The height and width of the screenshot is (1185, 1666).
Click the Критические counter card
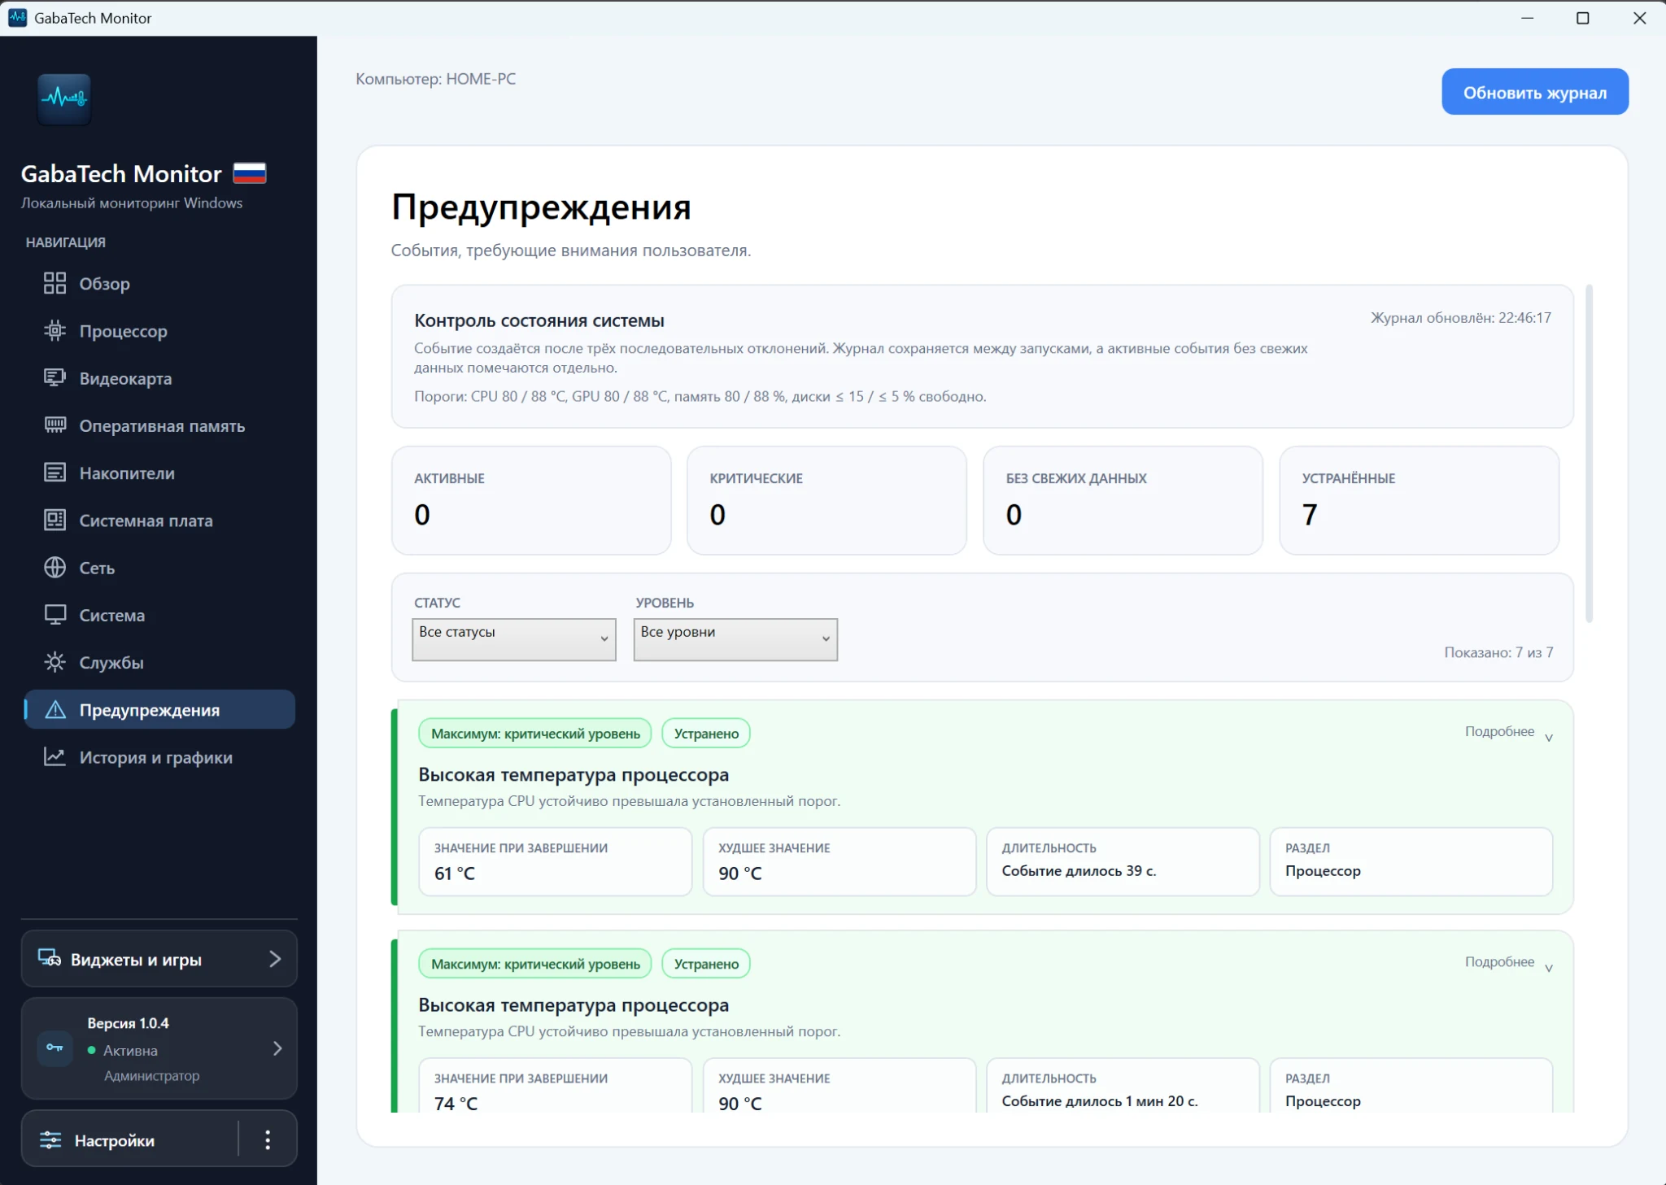tap(826, 499)
